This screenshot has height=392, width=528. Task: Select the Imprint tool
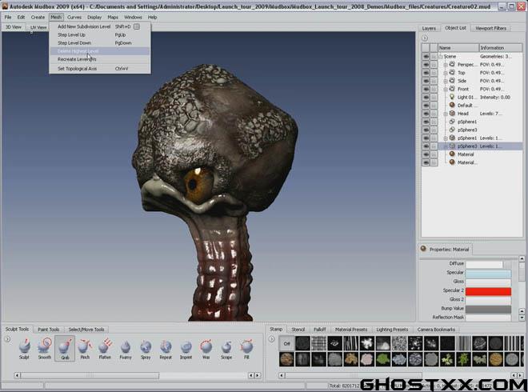pos(186,349)
